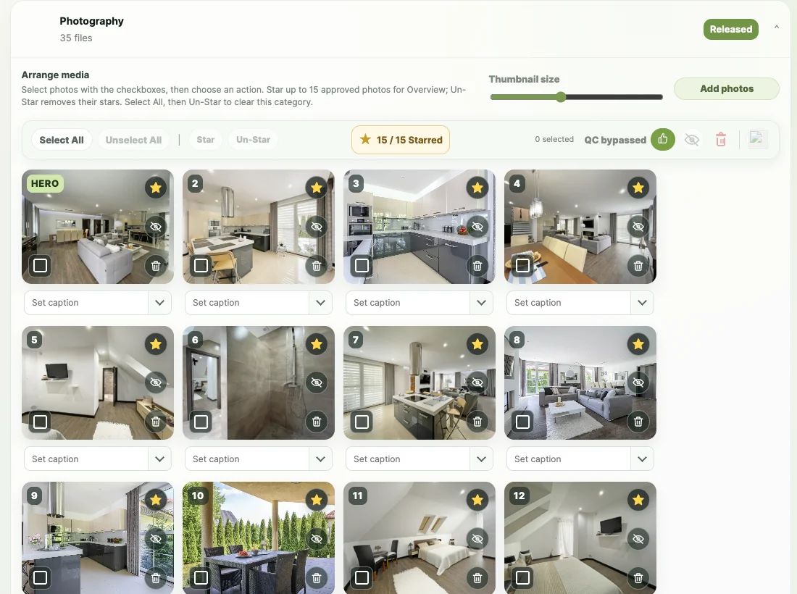Click the bulk hide eye-slash toolbar icon
The width and height of the screenshot is (797, 594).
[x=692, y=140]
